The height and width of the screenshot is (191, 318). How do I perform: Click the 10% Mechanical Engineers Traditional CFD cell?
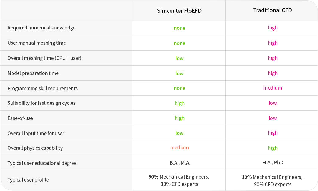(x=272, y=181)
